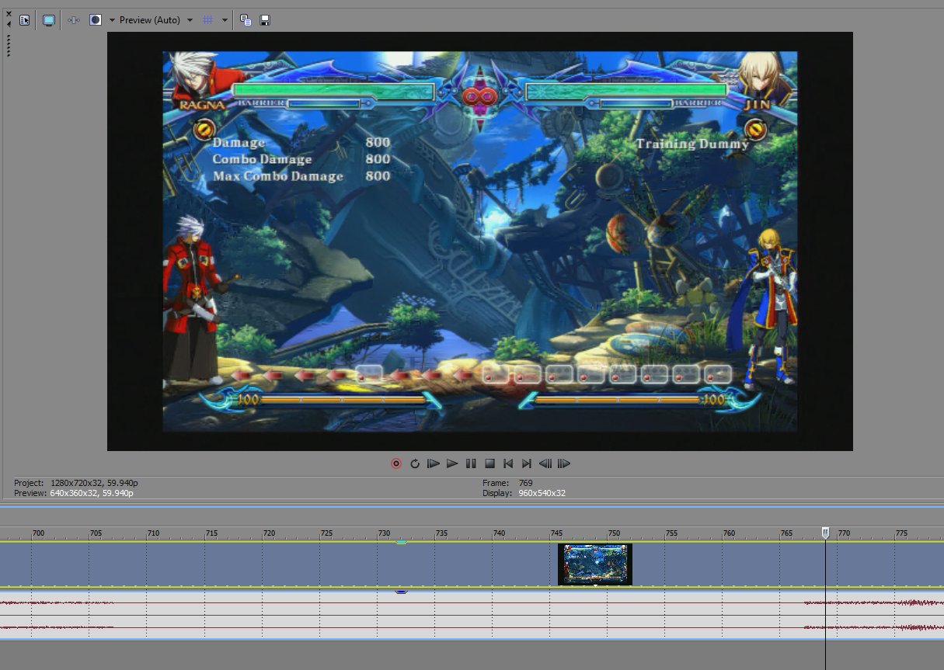
Task: Click the Display 960x540x32 info text
Action: coord(542,493)
